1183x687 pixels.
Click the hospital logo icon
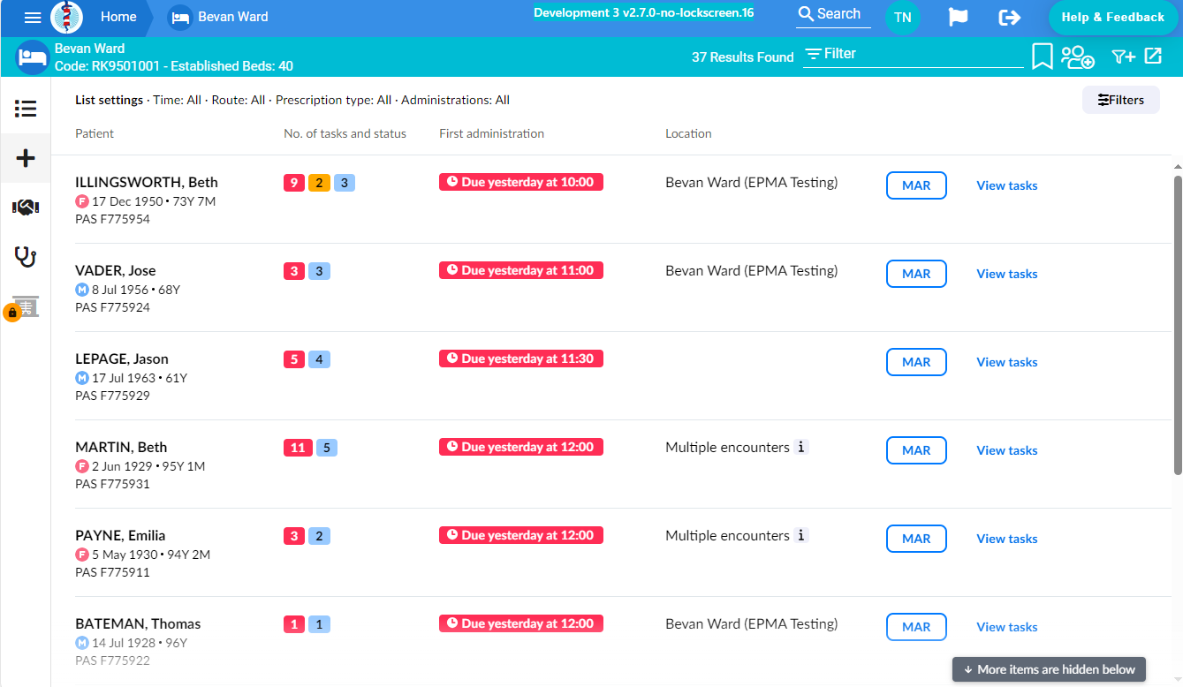click(x=66, y=17)
